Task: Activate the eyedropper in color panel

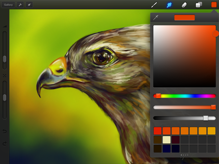Action: pos(156,17)
